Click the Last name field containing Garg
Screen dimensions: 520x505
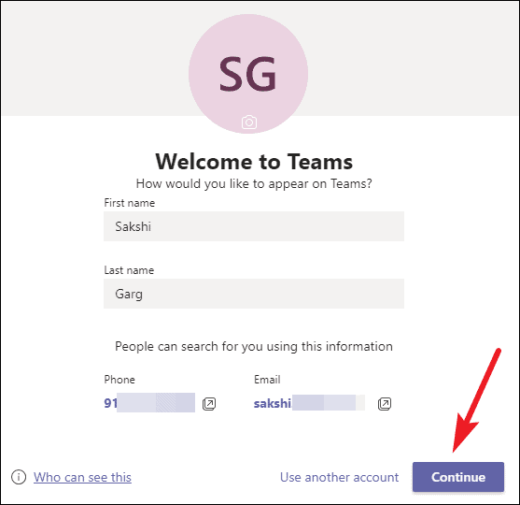[x=254, y=294]
